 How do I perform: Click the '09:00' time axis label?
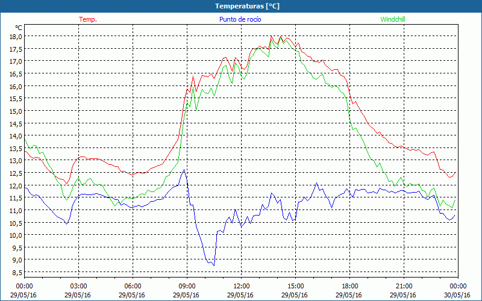point(187,287)
